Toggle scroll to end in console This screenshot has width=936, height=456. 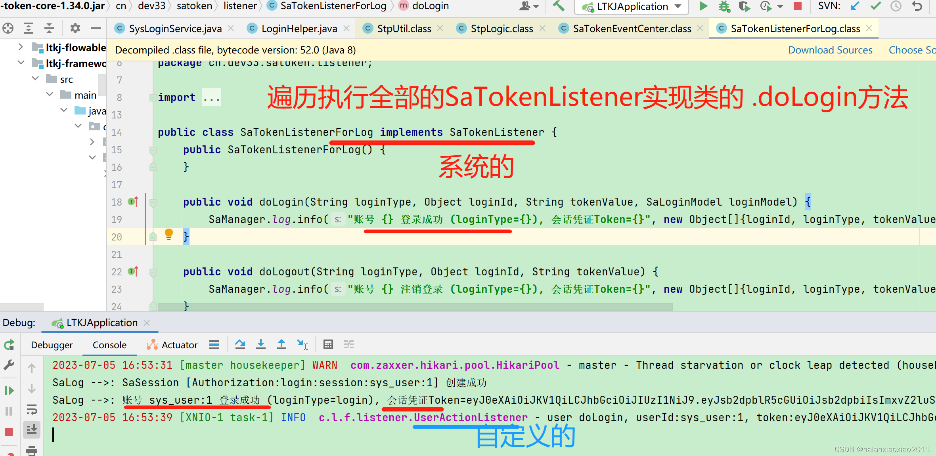pos(32,429)
